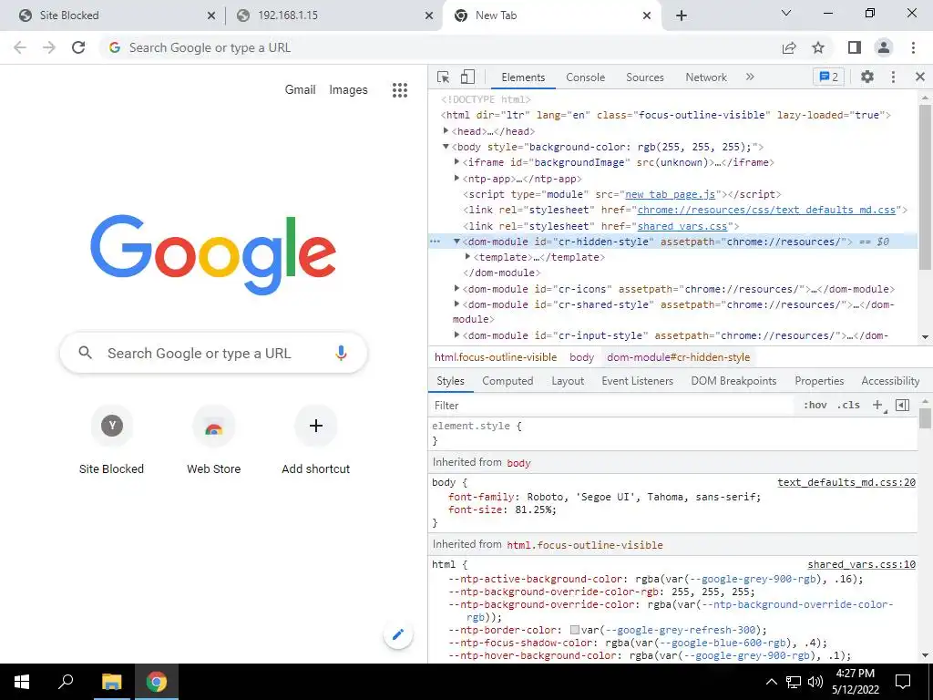
Task: Start voice search with the microphone icon
Action: pos(341,353)
